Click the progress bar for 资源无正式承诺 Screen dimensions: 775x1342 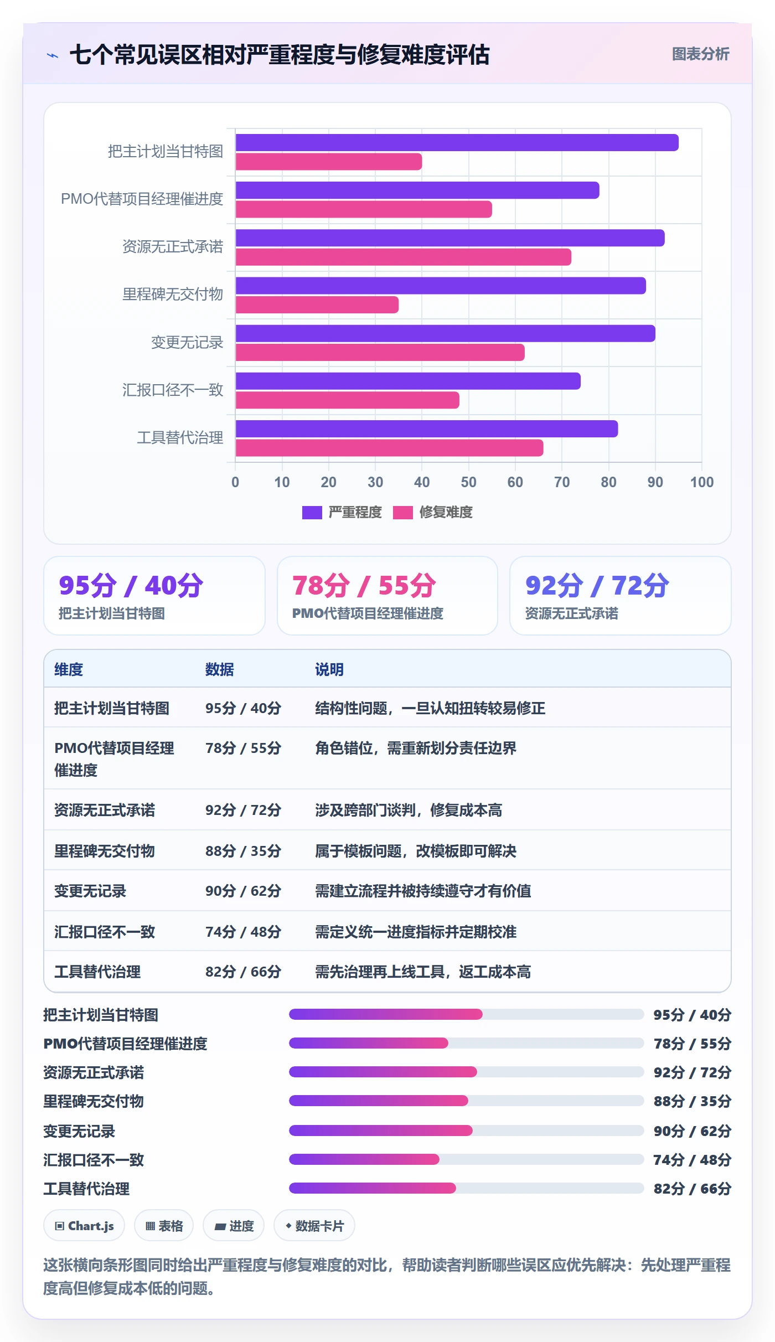(466, 1072)
